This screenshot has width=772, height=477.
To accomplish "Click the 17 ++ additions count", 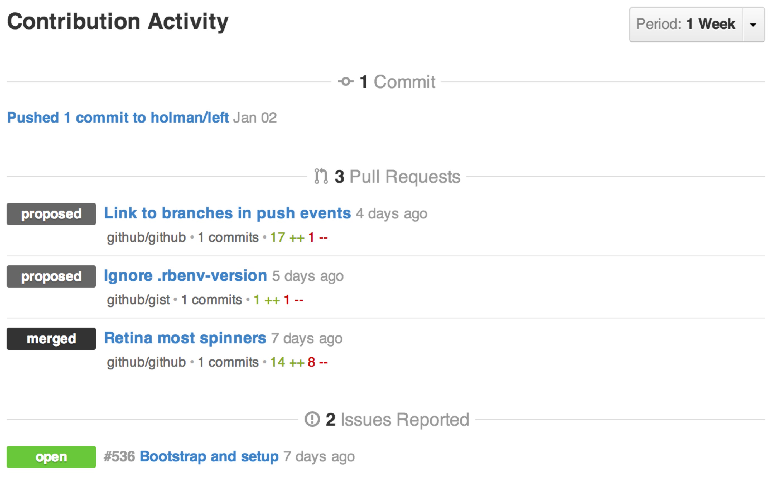I will point(287,238).
